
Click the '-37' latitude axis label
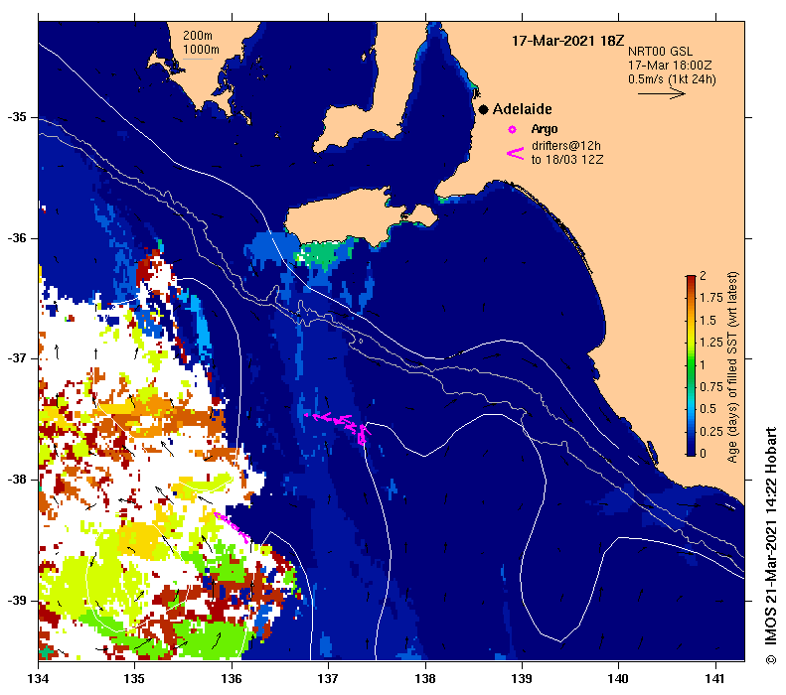click(x=17, y=358)
